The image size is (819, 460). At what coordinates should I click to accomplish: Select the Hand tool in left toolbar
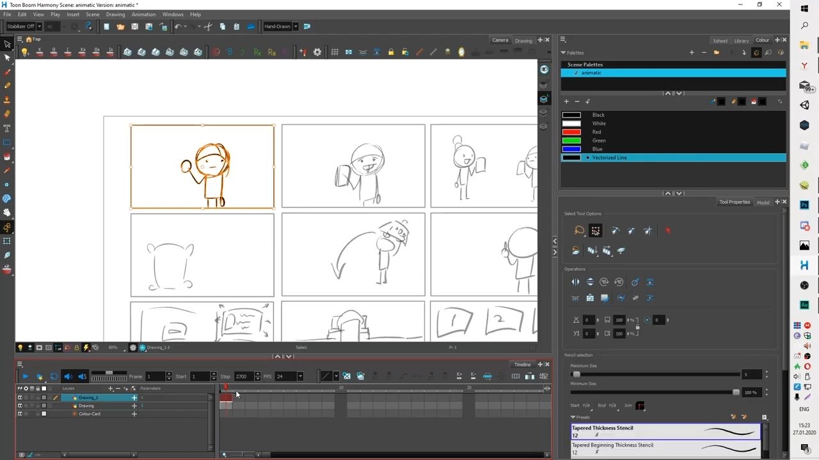click(7, 213)
